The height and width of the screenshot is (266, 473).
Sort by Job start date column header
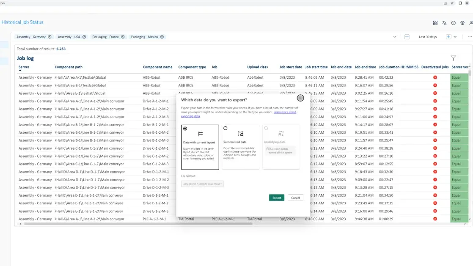pyautogui.click(x=291, y=67)
